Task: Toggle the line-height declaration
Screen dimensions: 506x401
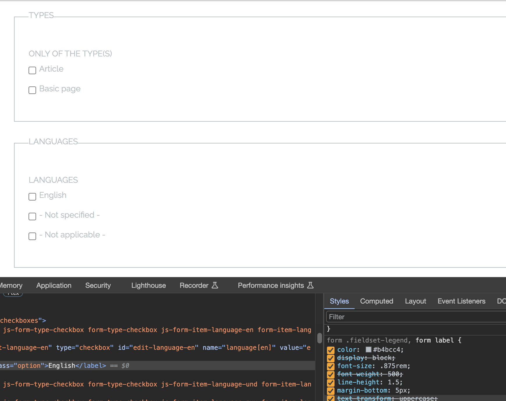Action: click(330, 383)
